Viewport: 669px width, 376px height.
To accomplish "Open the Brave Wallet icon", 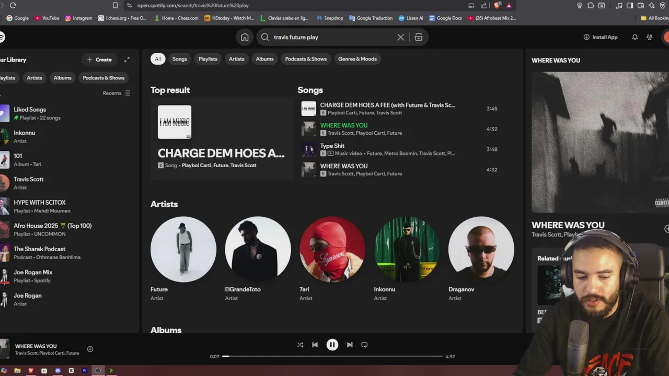I will (x=641, y=5).
